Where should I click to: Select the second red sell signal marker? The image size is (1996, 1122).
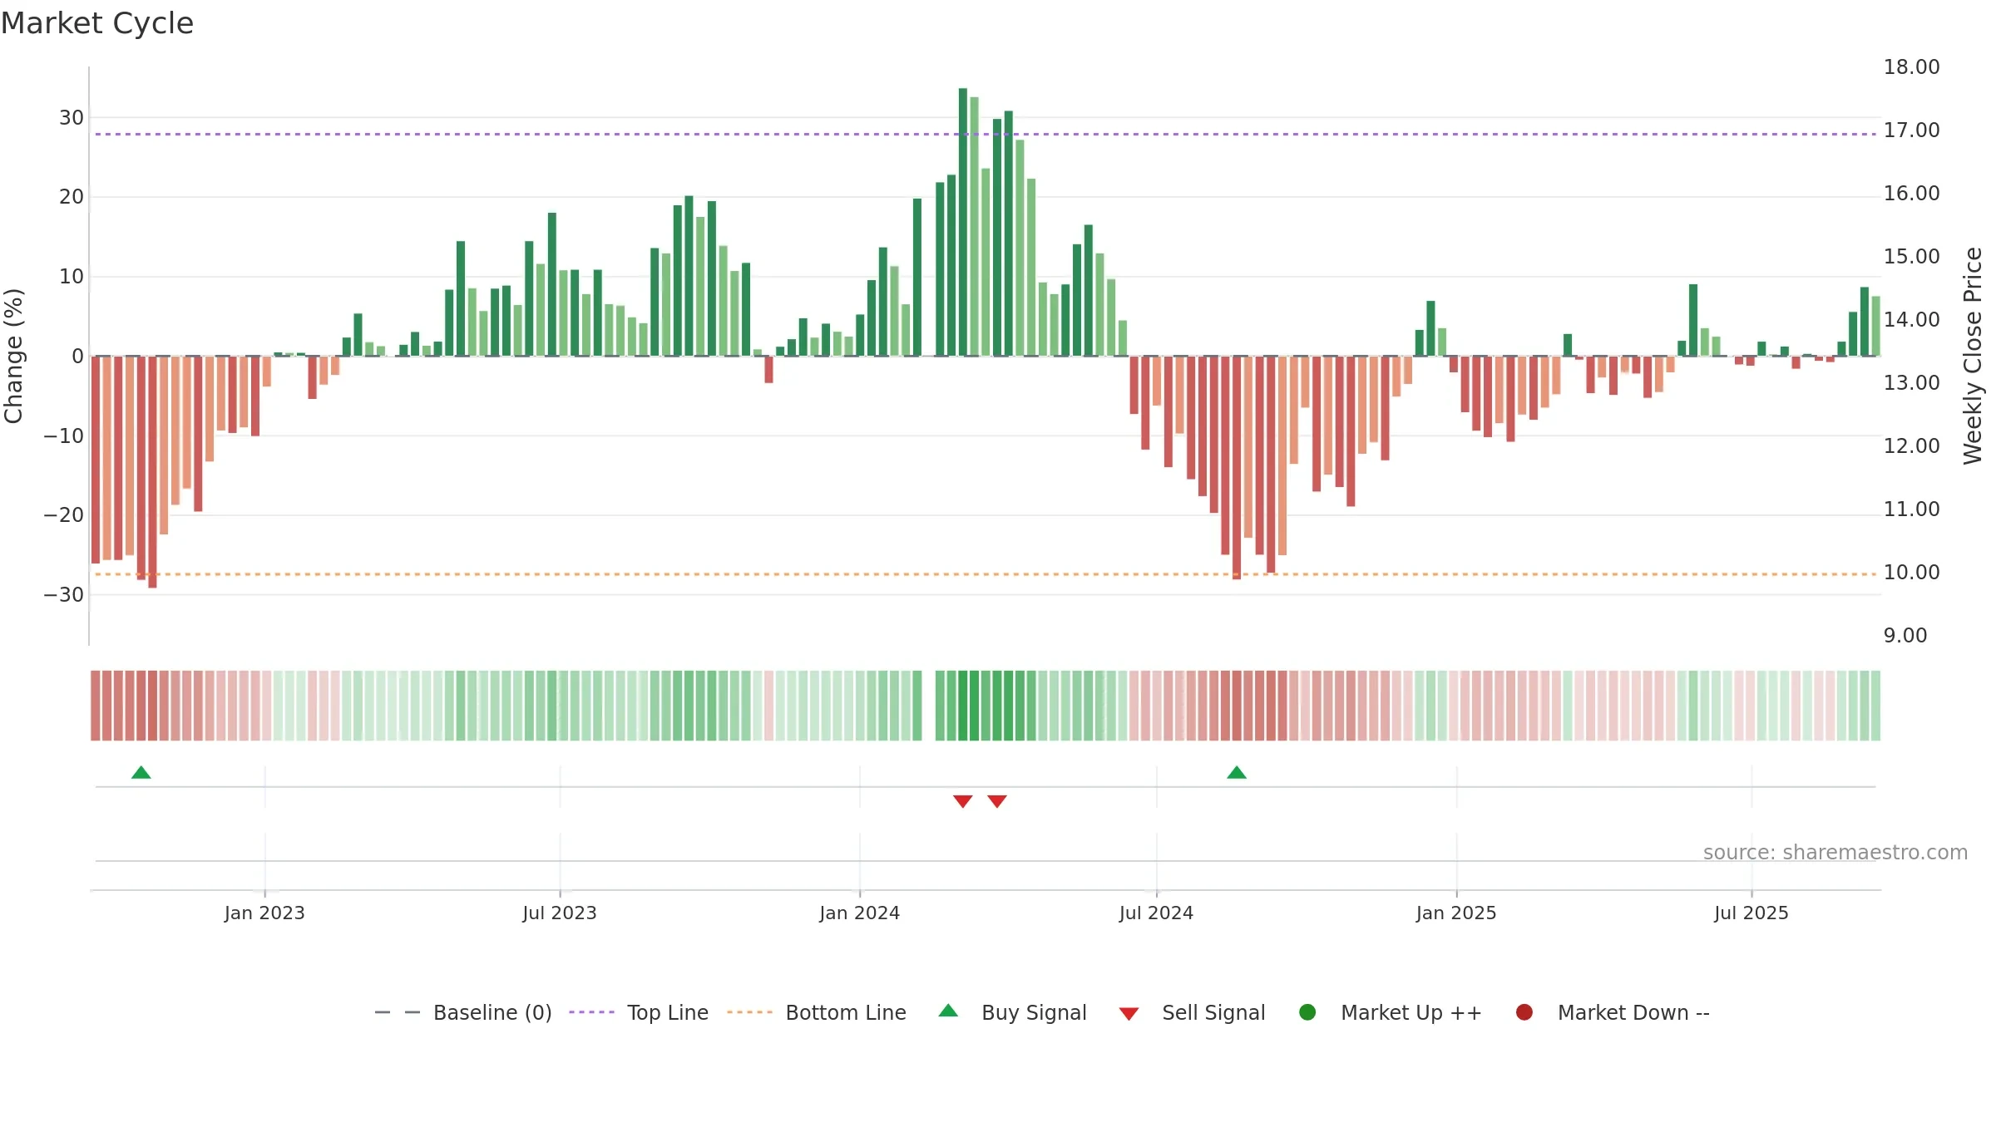(x=997, y=801)
